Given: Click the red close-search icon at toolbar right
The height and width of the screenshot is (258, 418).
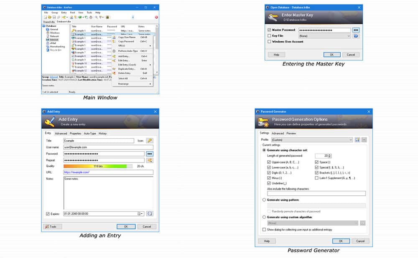Looking at the screenshot, I should pyautogui.click(x=156, y=17).
